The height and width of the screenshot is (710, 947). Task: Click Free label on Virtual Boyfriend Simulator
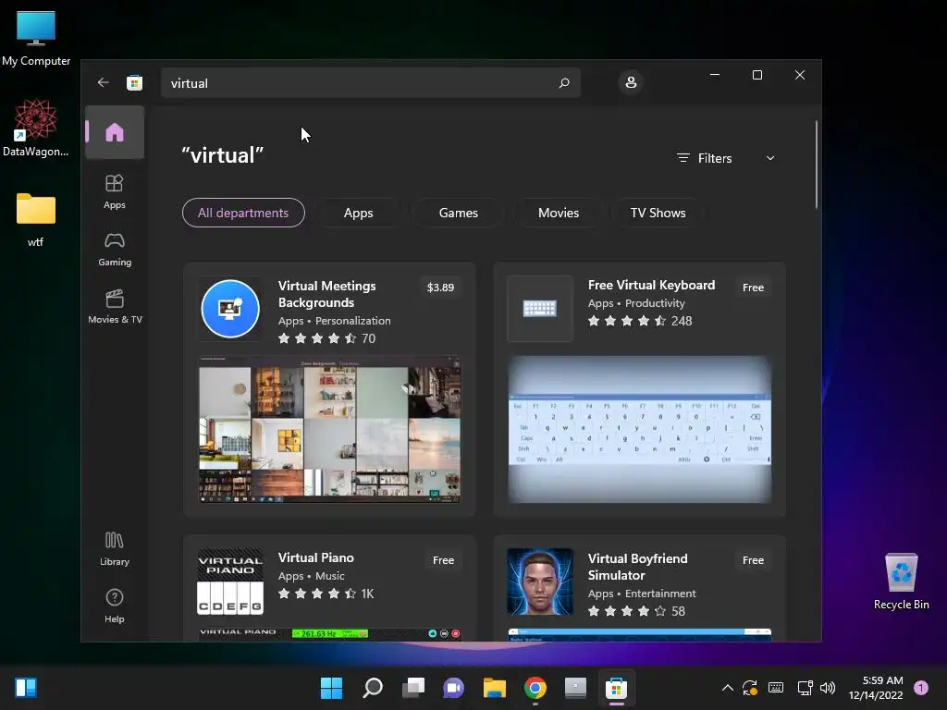[x=753, y=560]
